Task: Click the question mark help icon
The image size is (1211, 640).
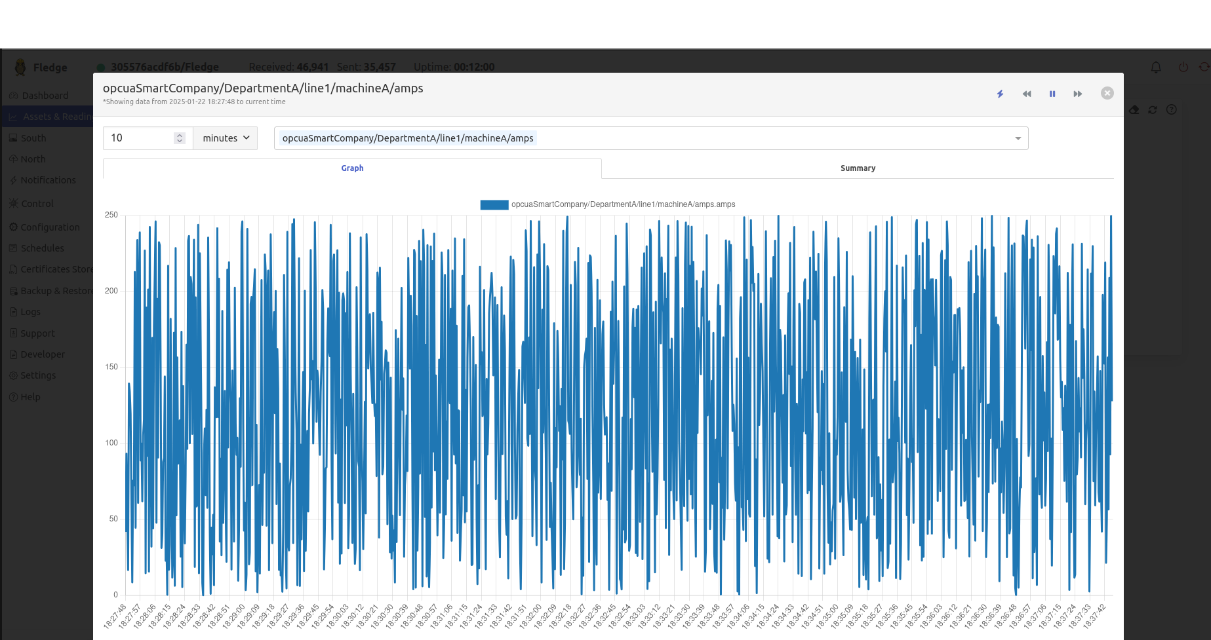Action: (x=1172, y=109)
